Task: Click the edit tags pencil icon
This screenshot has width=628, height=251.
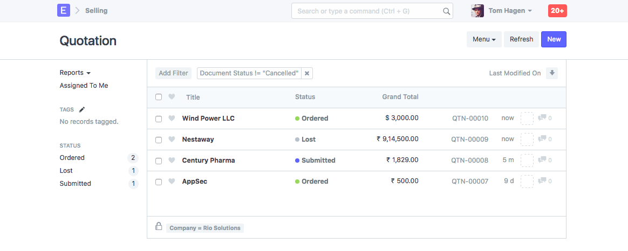Action: (82, 109)
